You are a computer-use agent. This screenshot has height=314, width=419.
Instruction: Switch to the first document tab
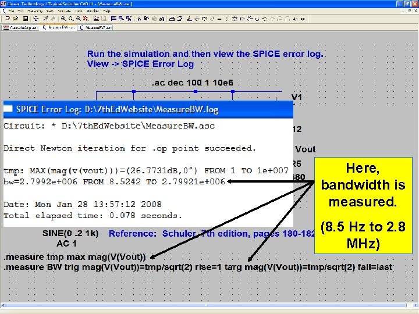click(x=20, y=27)
